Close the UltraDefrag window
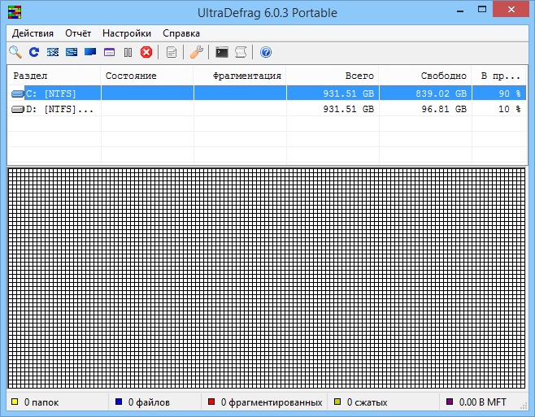This screenshot has height=417, width=535. tap(511, 10)
